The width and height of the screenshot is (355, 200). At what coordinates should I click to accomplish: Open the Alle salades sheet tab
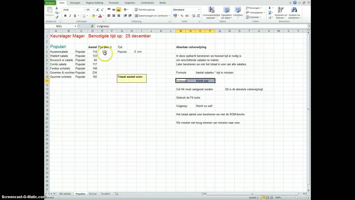coord(65,194)
